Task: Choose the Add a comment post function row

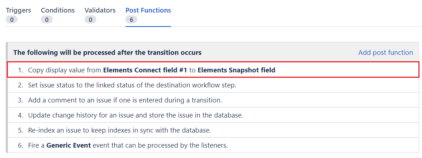Action: (125, 100)
